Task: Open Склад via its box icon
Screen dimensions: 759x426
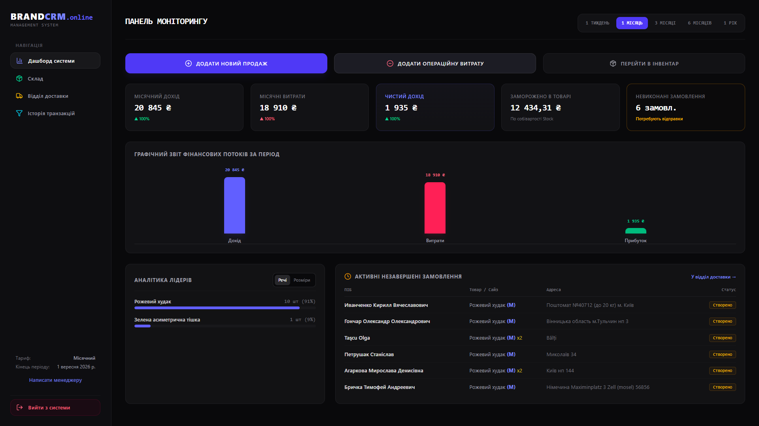Action: pos(19,78)
